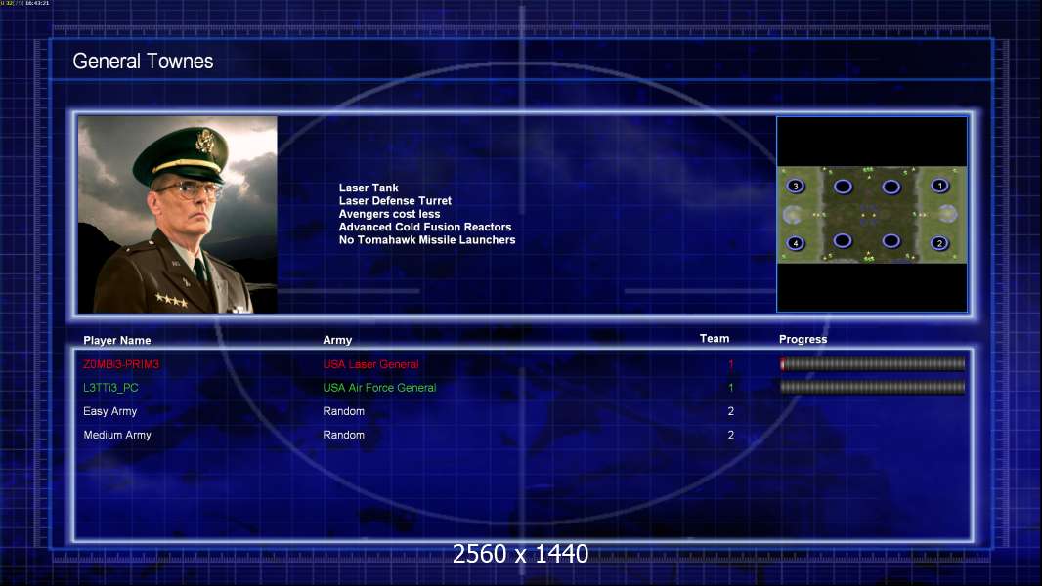The height and width of the screenshot is (586, 1042).
Task: Click "Advanced Cold Fusion Reactors" text
Action: pos(425,227)
